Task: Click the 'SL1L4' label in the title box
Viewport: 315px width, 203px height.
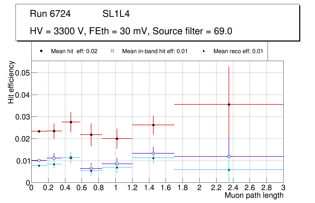Action: [x=116, y=14]
